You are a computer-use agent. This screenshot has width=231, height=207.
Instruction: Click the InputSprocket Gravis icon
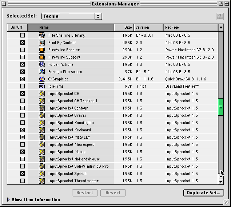click(42, 115)
